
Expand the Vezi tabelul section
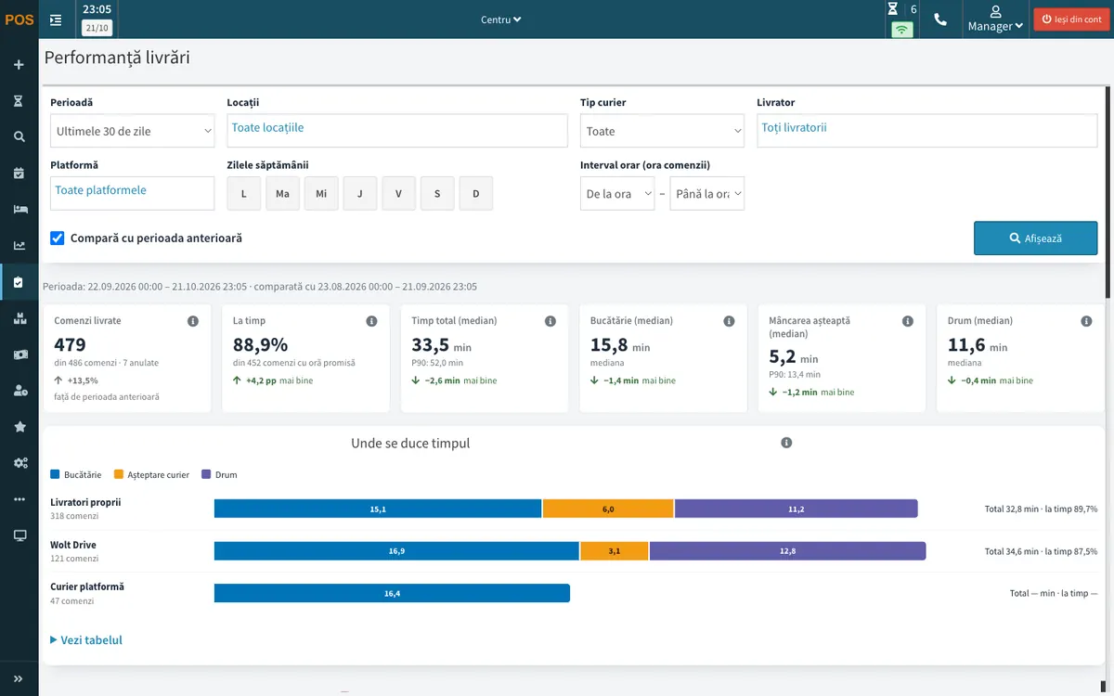coord(86,640)
